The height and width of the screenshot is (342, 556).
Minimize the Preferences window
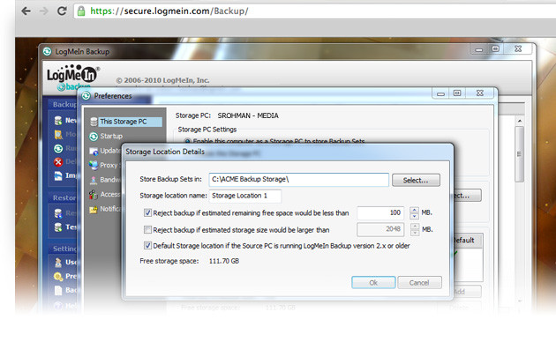[440, 93]
